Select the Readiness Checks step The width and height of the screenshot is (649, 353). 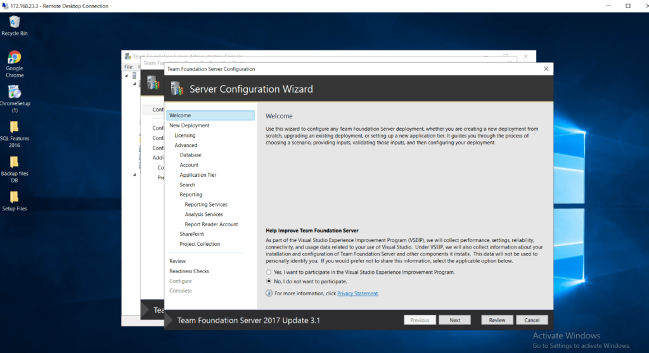189,271
